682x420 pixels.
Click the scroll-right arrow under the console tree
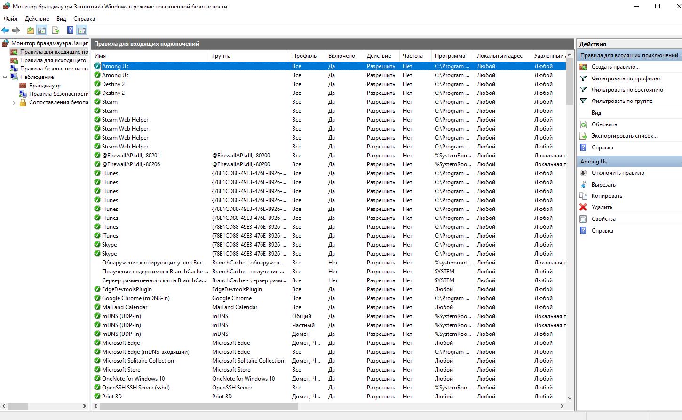[x=85, y=406]
